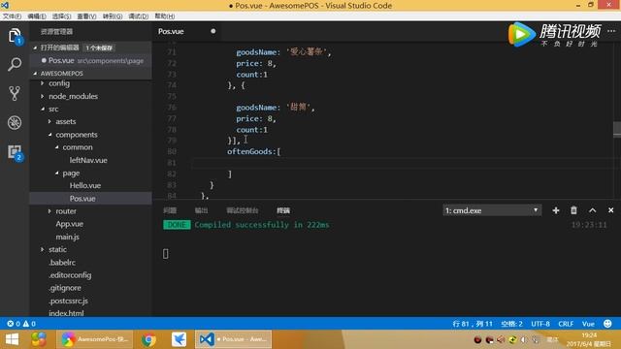Open the Source Control view icon

point(15,93)
